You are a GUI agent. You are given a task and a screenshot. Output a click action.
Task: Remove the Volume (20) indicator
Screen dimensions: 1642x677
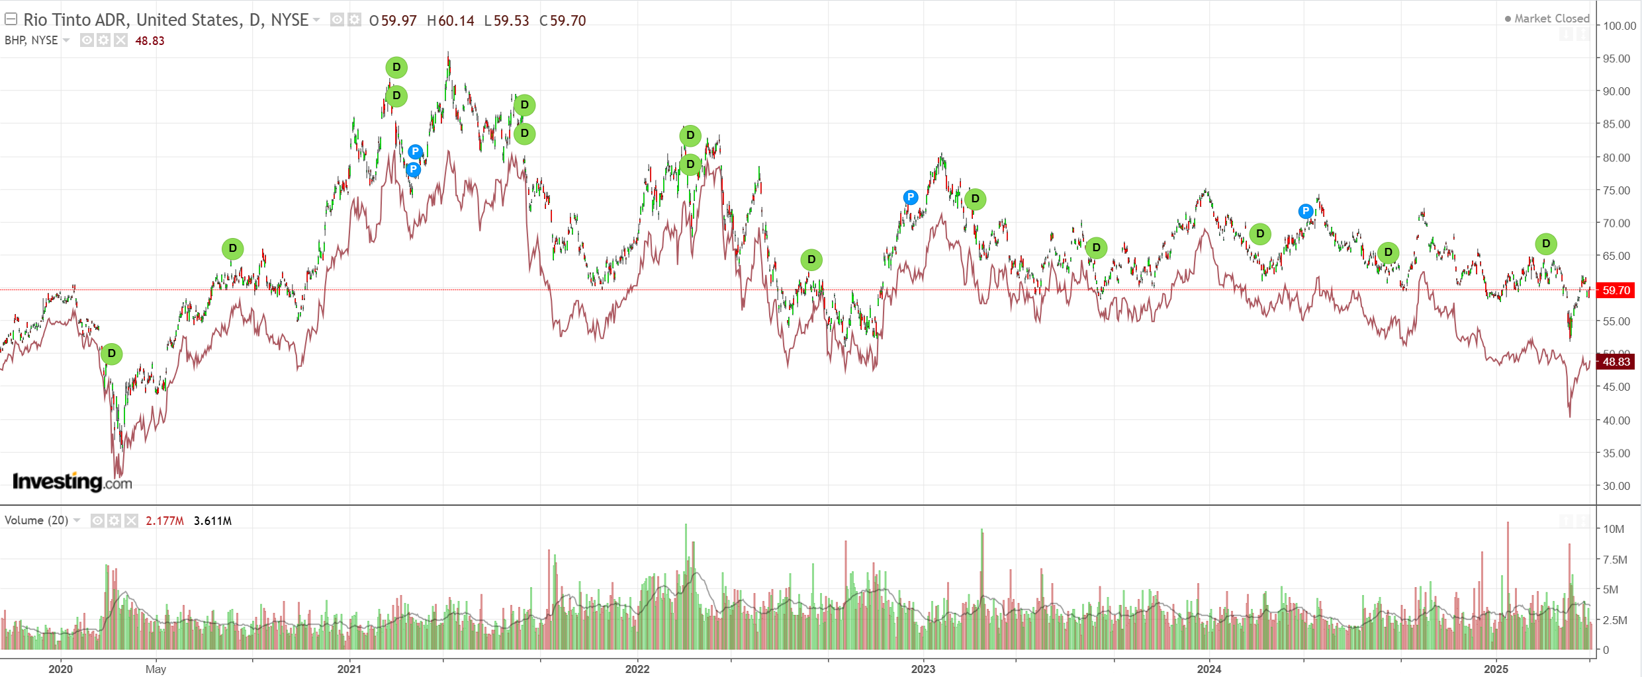tap(132, 521)
